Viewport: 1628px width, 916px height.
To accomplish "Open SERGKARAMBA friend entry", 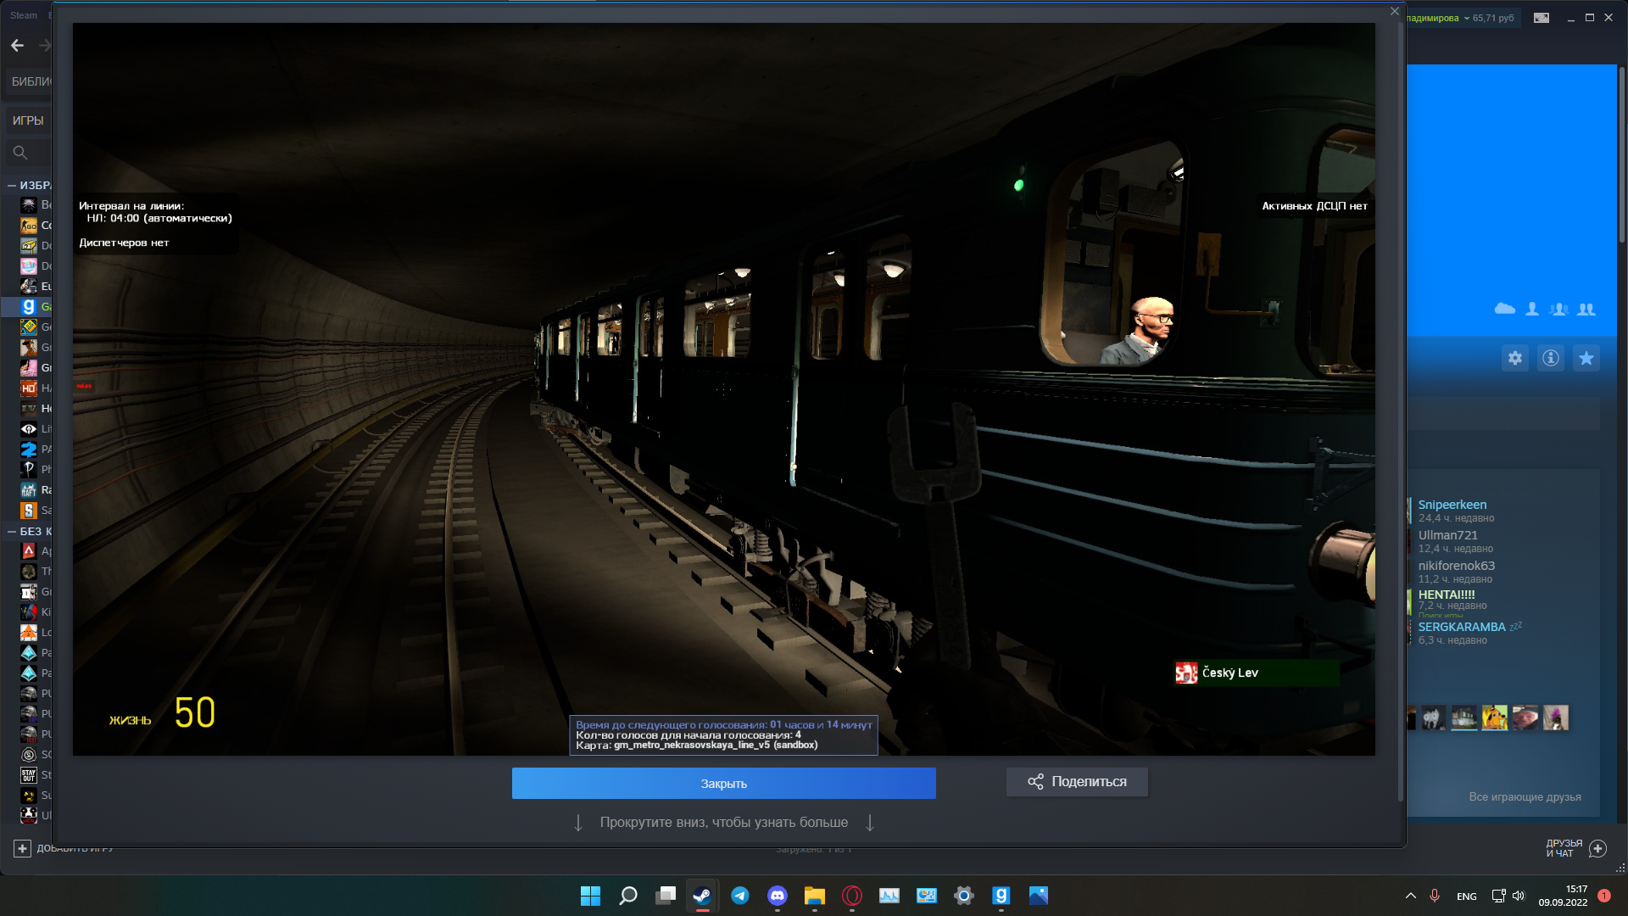I will pos(1462,627).
